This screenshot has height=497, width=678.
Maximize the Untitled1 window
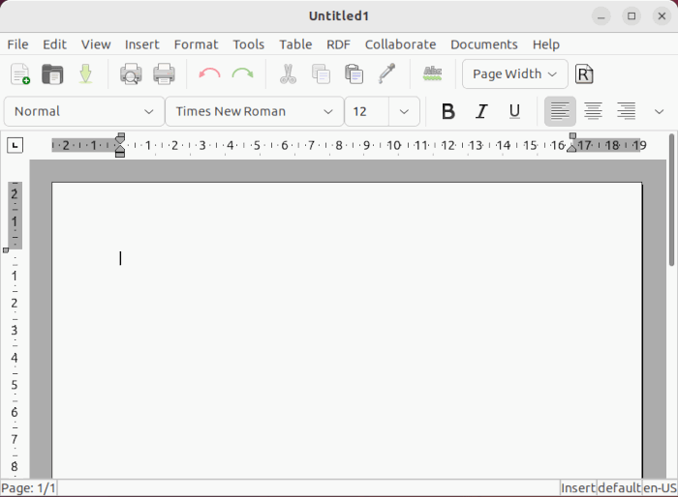[632, 16]
